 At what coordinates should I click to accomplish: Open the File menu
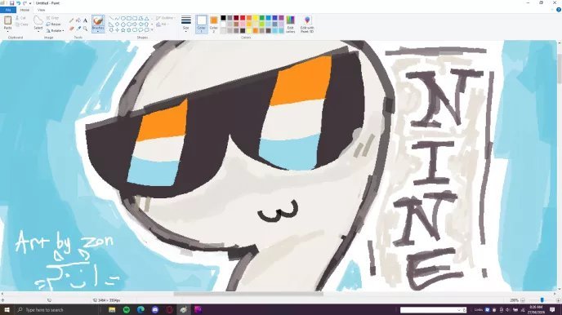pyautogui.click(x=8, y=10)
